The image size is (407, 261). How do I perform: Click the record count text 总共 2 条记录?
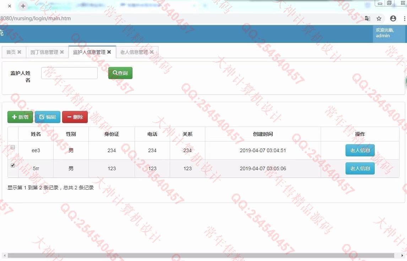click(x=78, y=188)
